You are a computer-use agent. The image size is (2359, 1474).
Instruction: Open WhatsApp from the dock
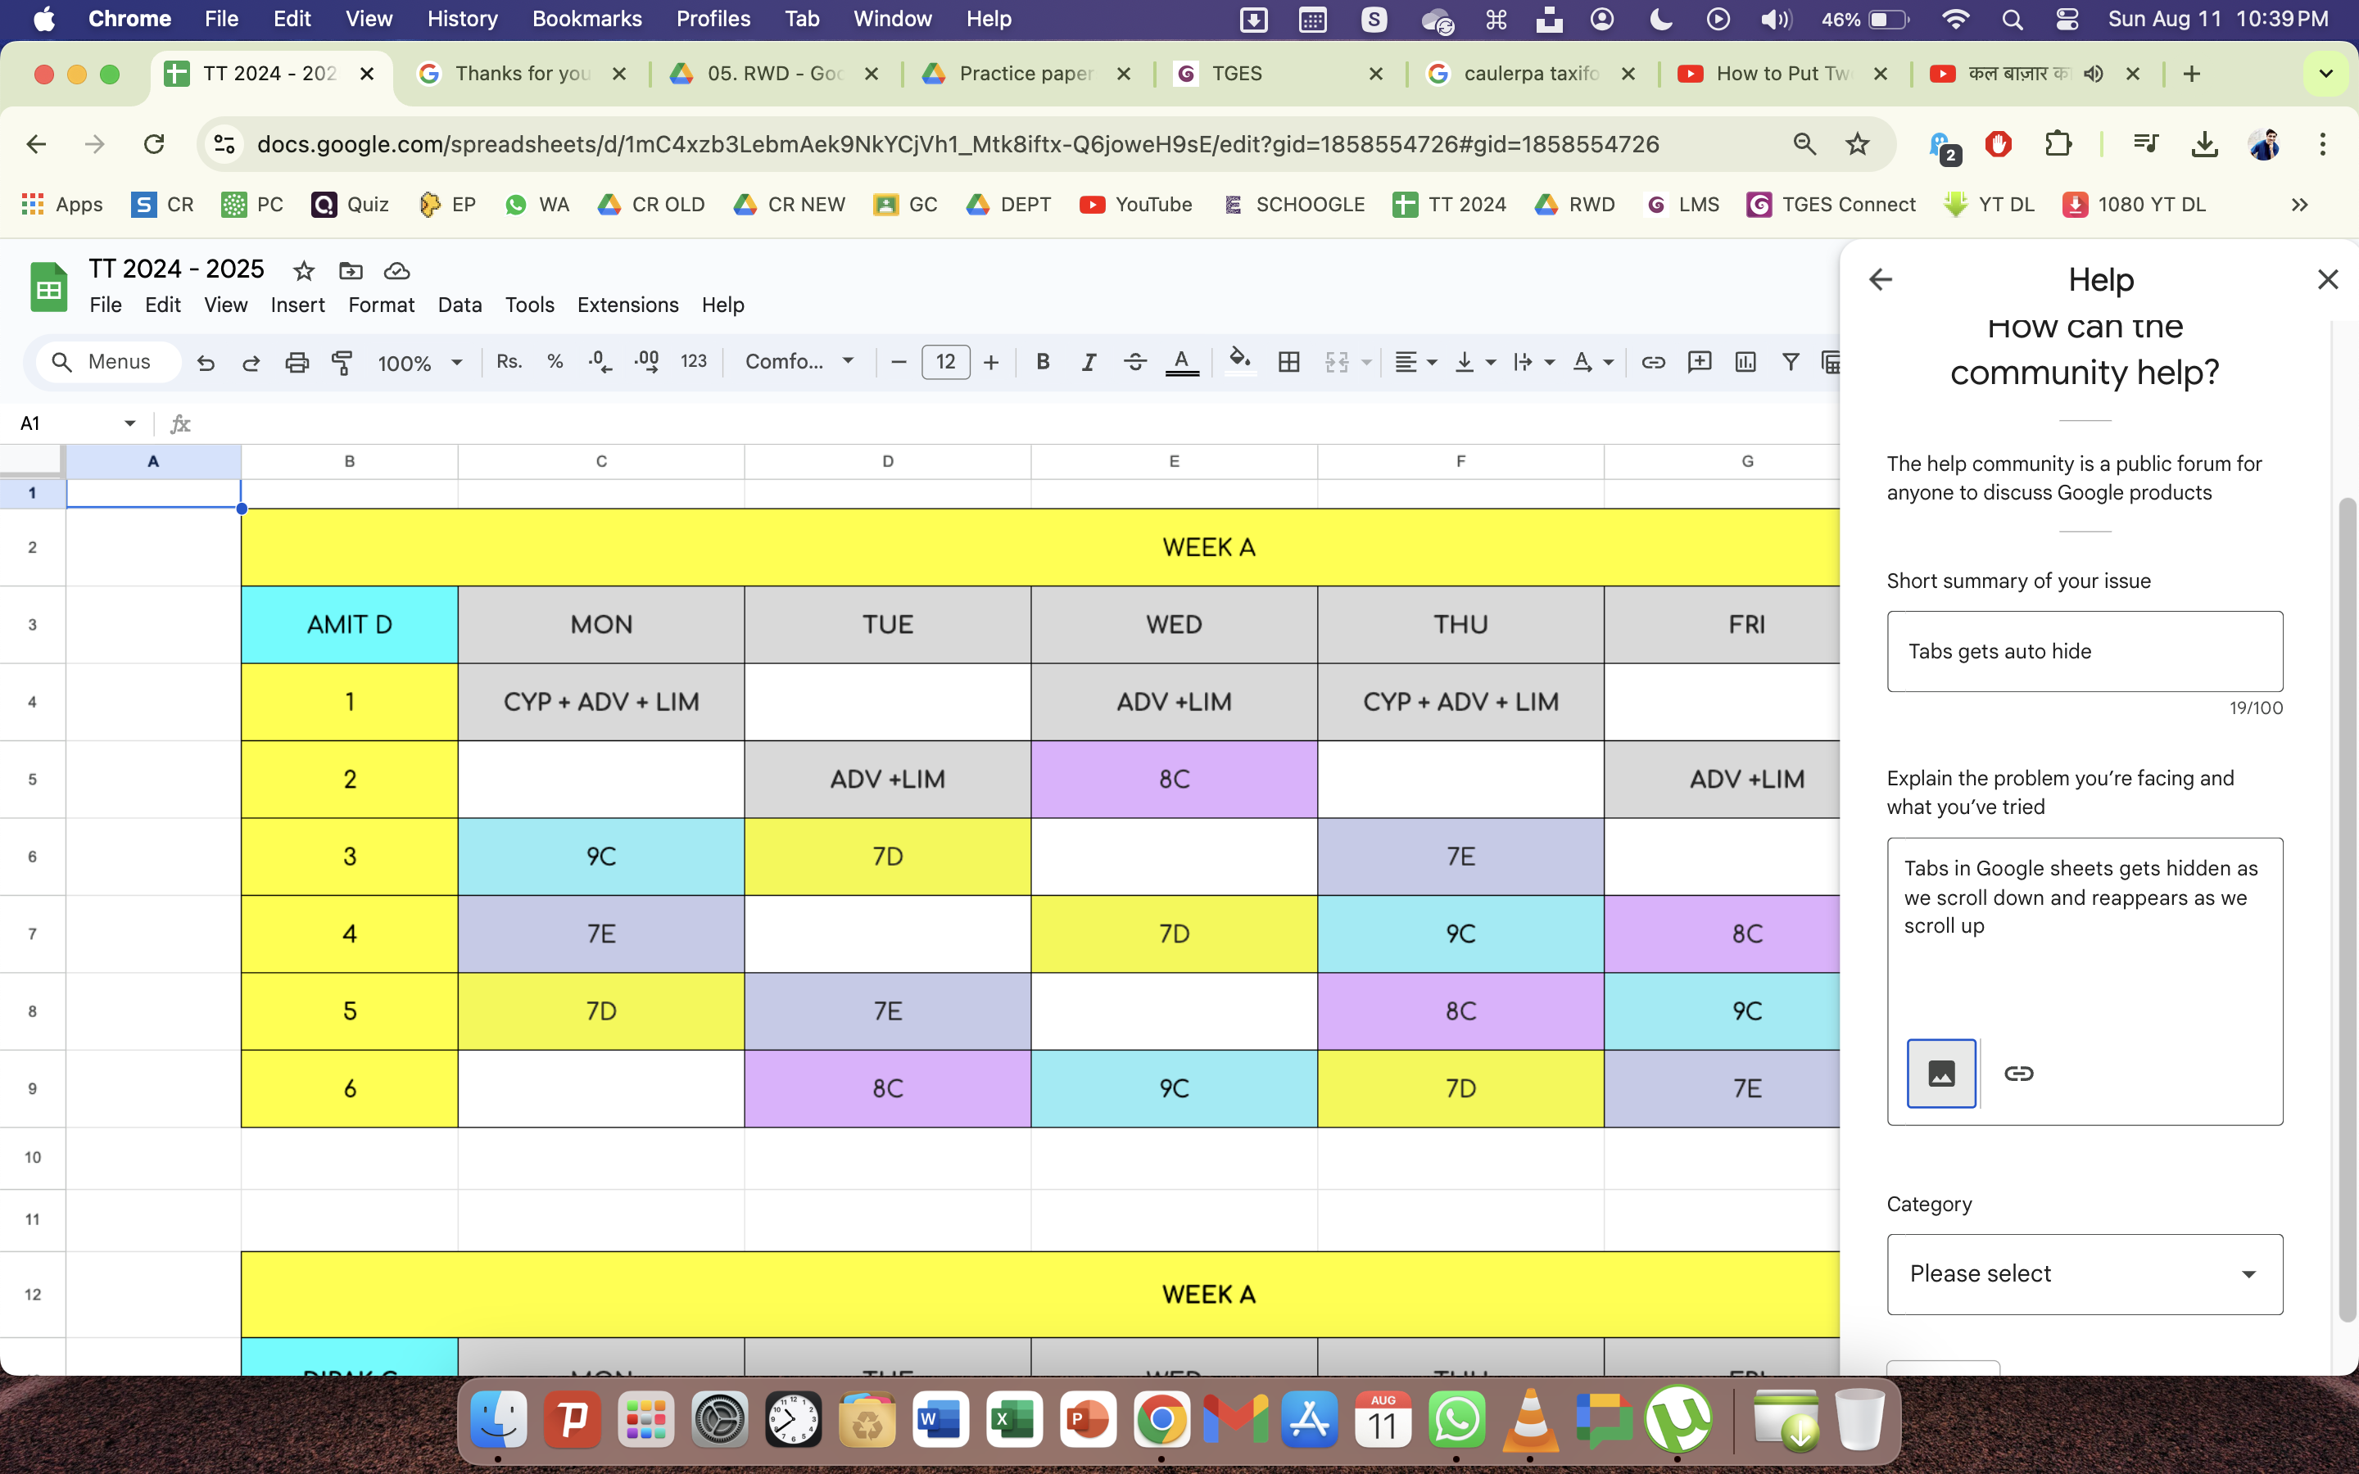[1456, 1422]
